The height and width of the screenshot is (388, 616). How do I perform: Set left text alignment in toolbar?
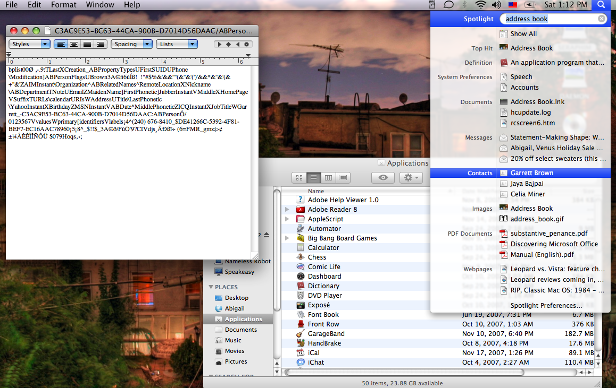click(x=61, y=44)
